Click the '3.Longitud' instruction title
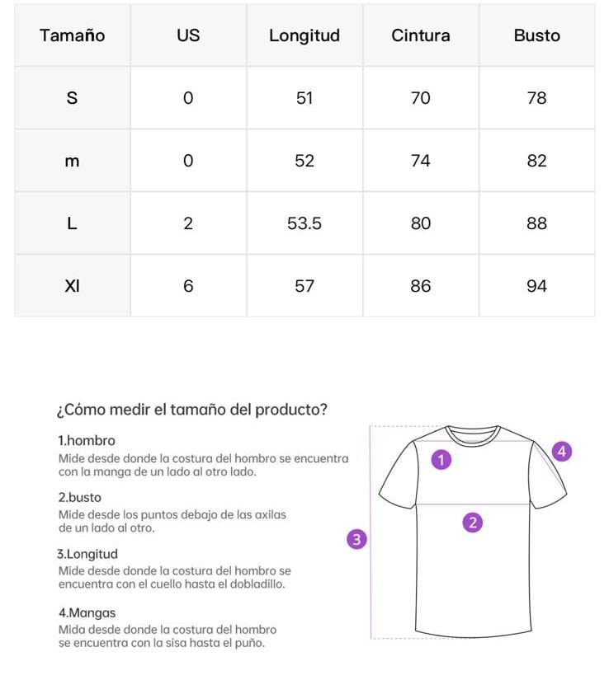The height and width of the screenshot is (680, 609). pos(87,554)
